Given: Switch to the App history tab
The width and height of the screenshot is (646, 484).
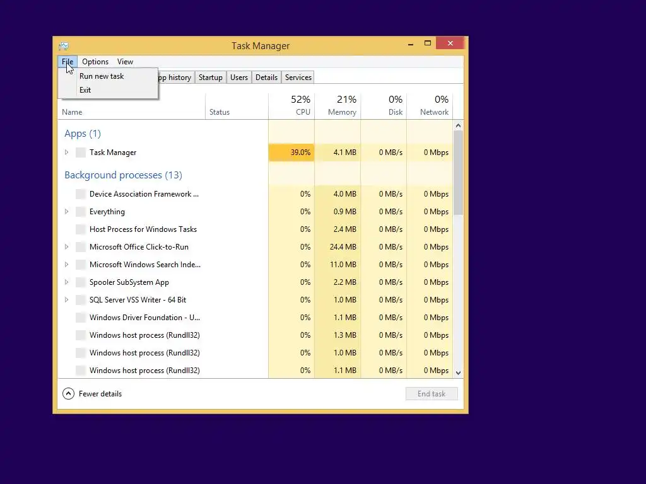Looking at the screenshot, I should [x=175, y=78].
